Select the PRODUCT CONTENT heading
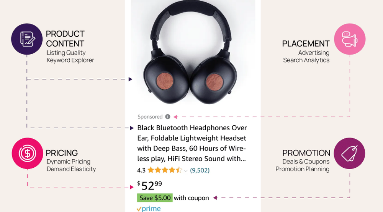Screen dimensions: 383x212 pos(65,39)
